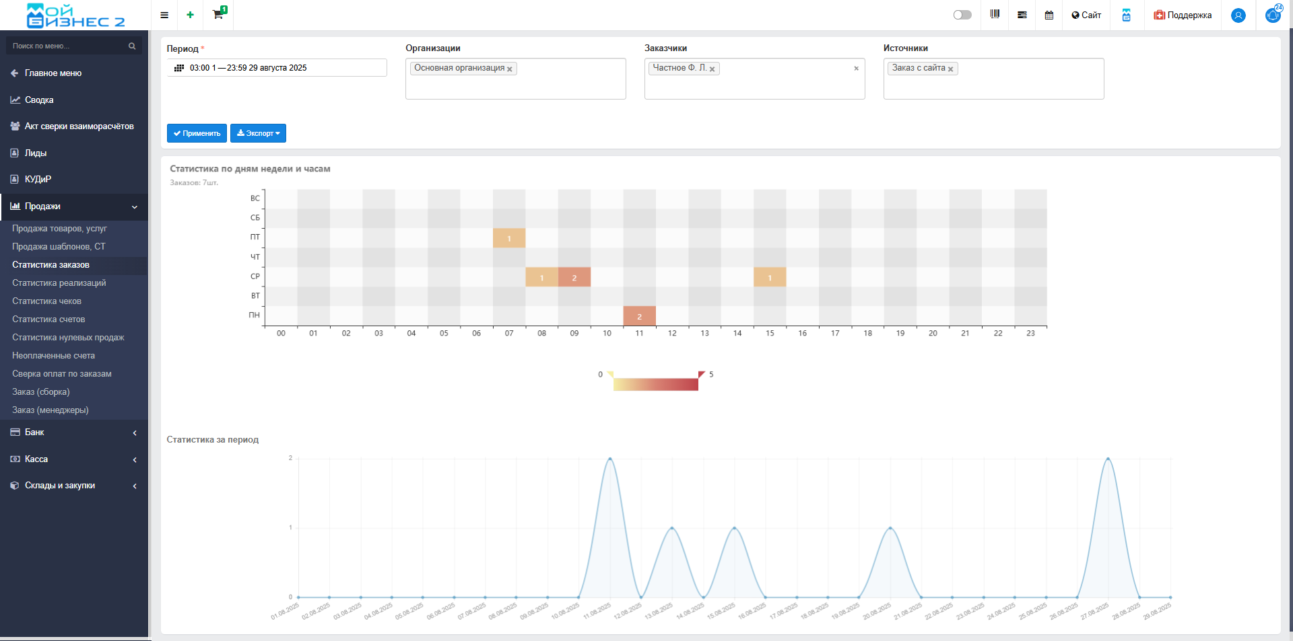Collapse the Продажи menu section

point(74,206)
